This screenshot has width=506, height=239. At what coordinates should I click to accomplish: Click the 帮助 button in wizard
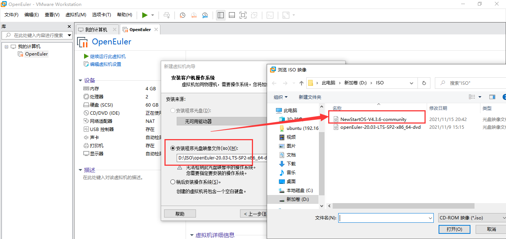tap(180, 214)
